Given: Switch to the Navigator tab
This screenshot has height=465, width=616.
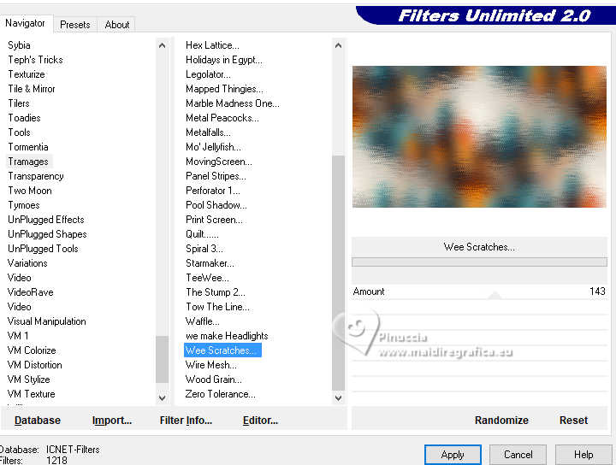Looking at the screenshot, I should (25, 23).
